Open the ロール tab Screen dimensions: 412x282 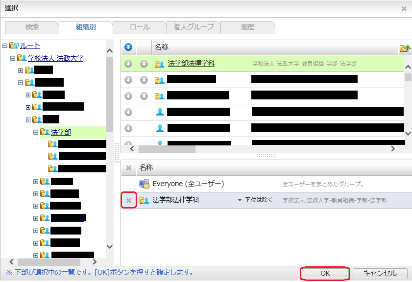[x=140, y=27]
